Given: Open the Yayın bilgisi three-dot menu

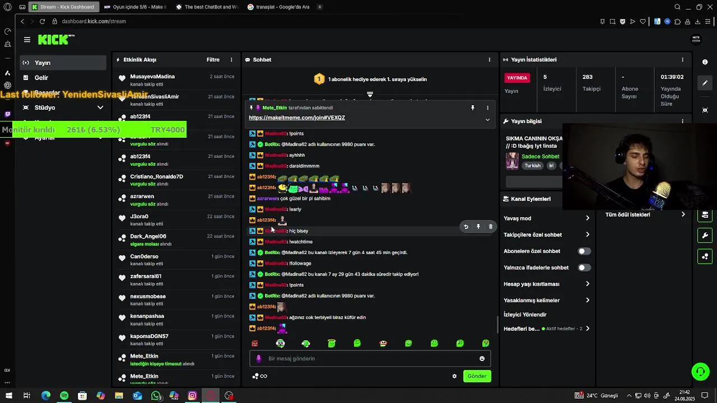Looking at the screenshot, I should (682, 121).
